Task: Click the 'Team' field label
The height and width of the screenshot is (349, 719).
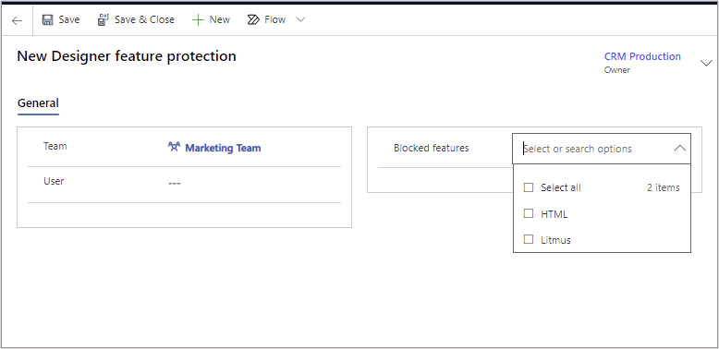Action: pos(55,146)
